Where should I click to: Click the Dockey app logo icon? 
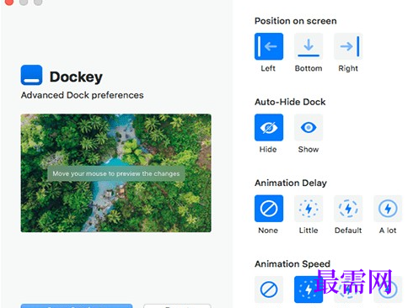click(x=31, y=75)
